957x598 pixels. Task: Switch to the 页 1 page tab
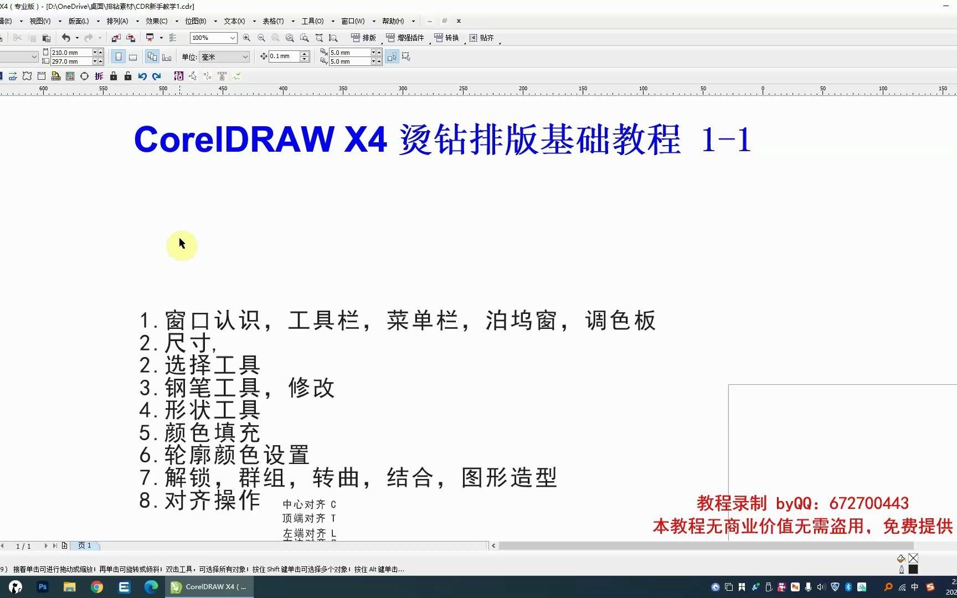click(85, 545)
